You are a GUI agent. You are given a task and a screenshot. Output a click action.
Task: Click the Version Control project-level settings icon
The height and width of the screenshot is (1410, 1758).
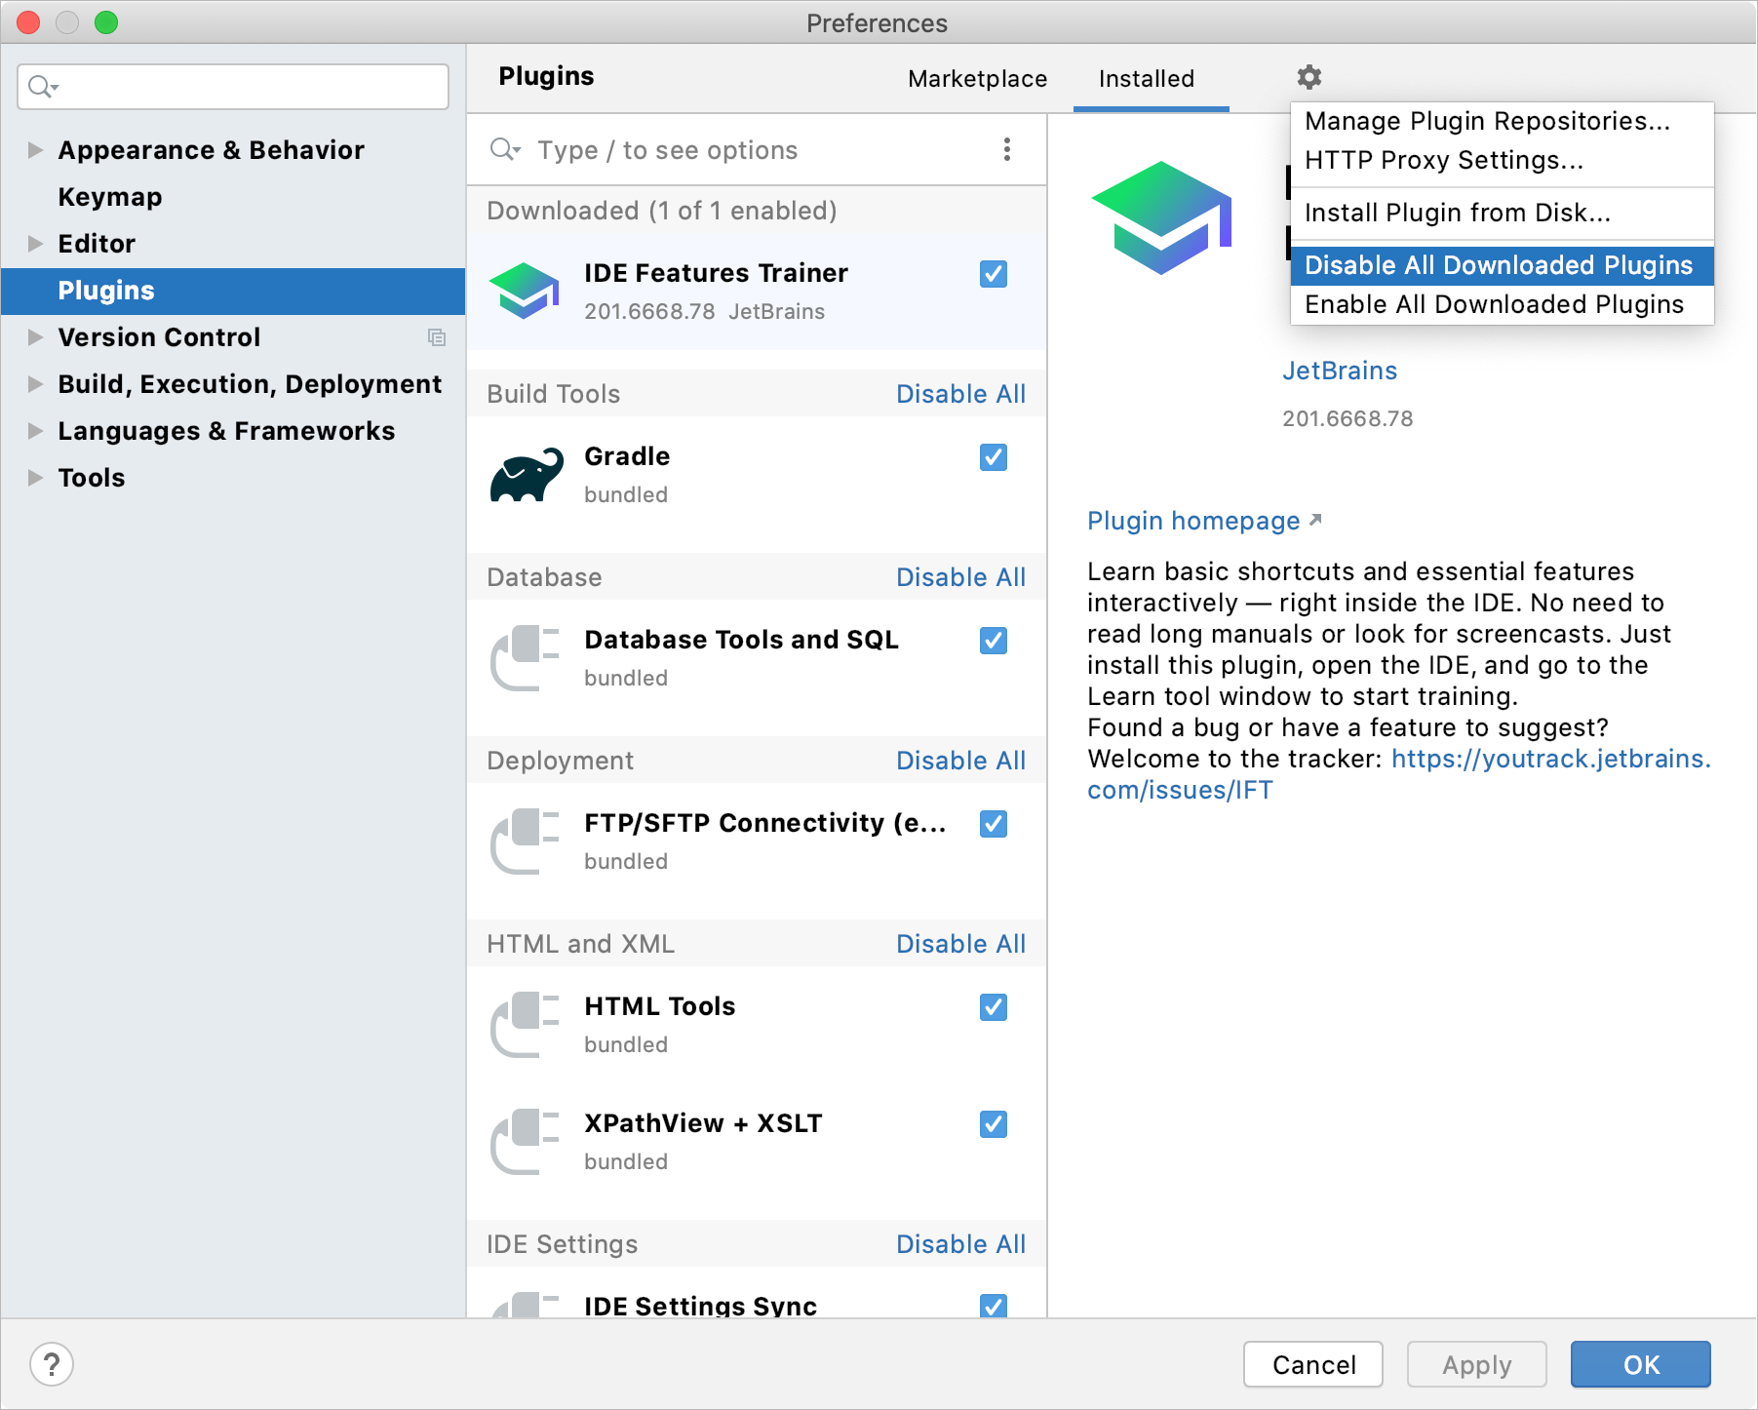[x=437, y=337]
